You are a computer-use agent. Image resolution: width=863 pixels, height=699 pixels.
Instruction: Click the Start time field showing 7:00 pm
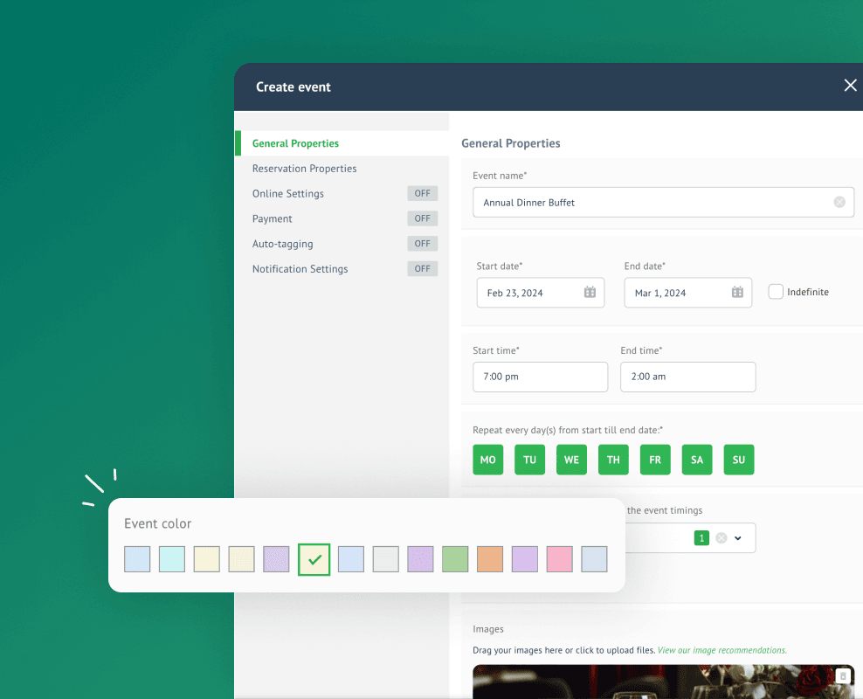[540, 377]
